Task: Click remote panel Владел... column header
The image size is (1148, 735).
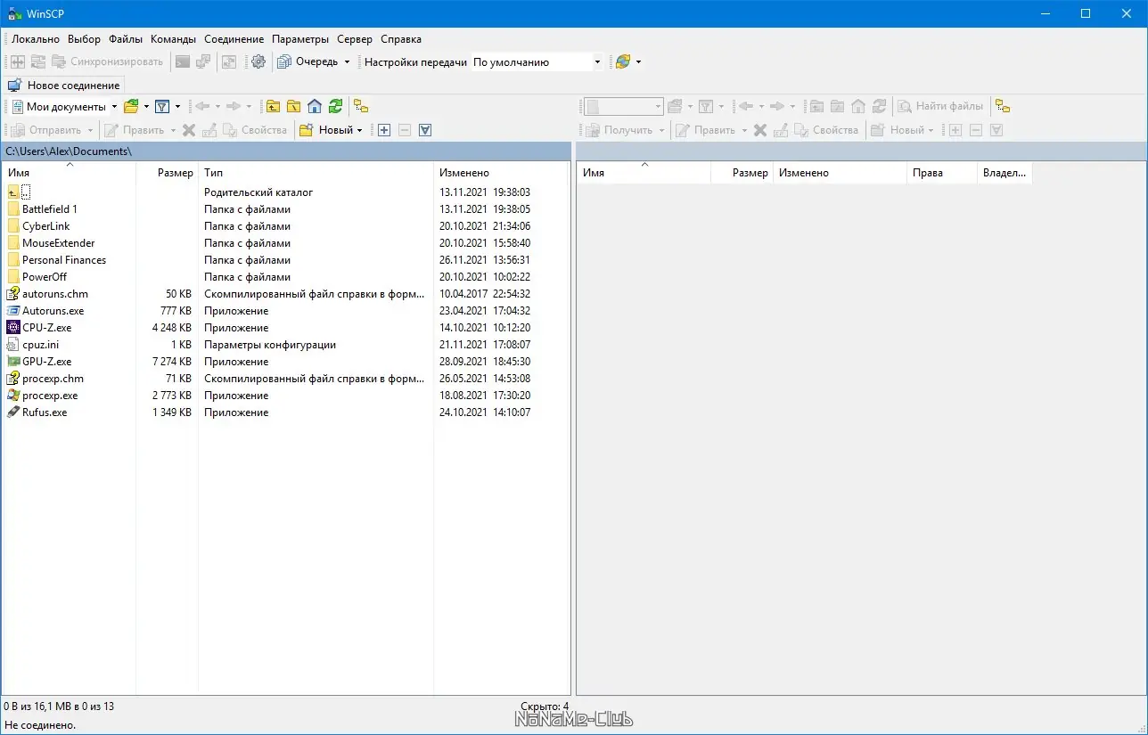Action: (x=1004, y=173)
